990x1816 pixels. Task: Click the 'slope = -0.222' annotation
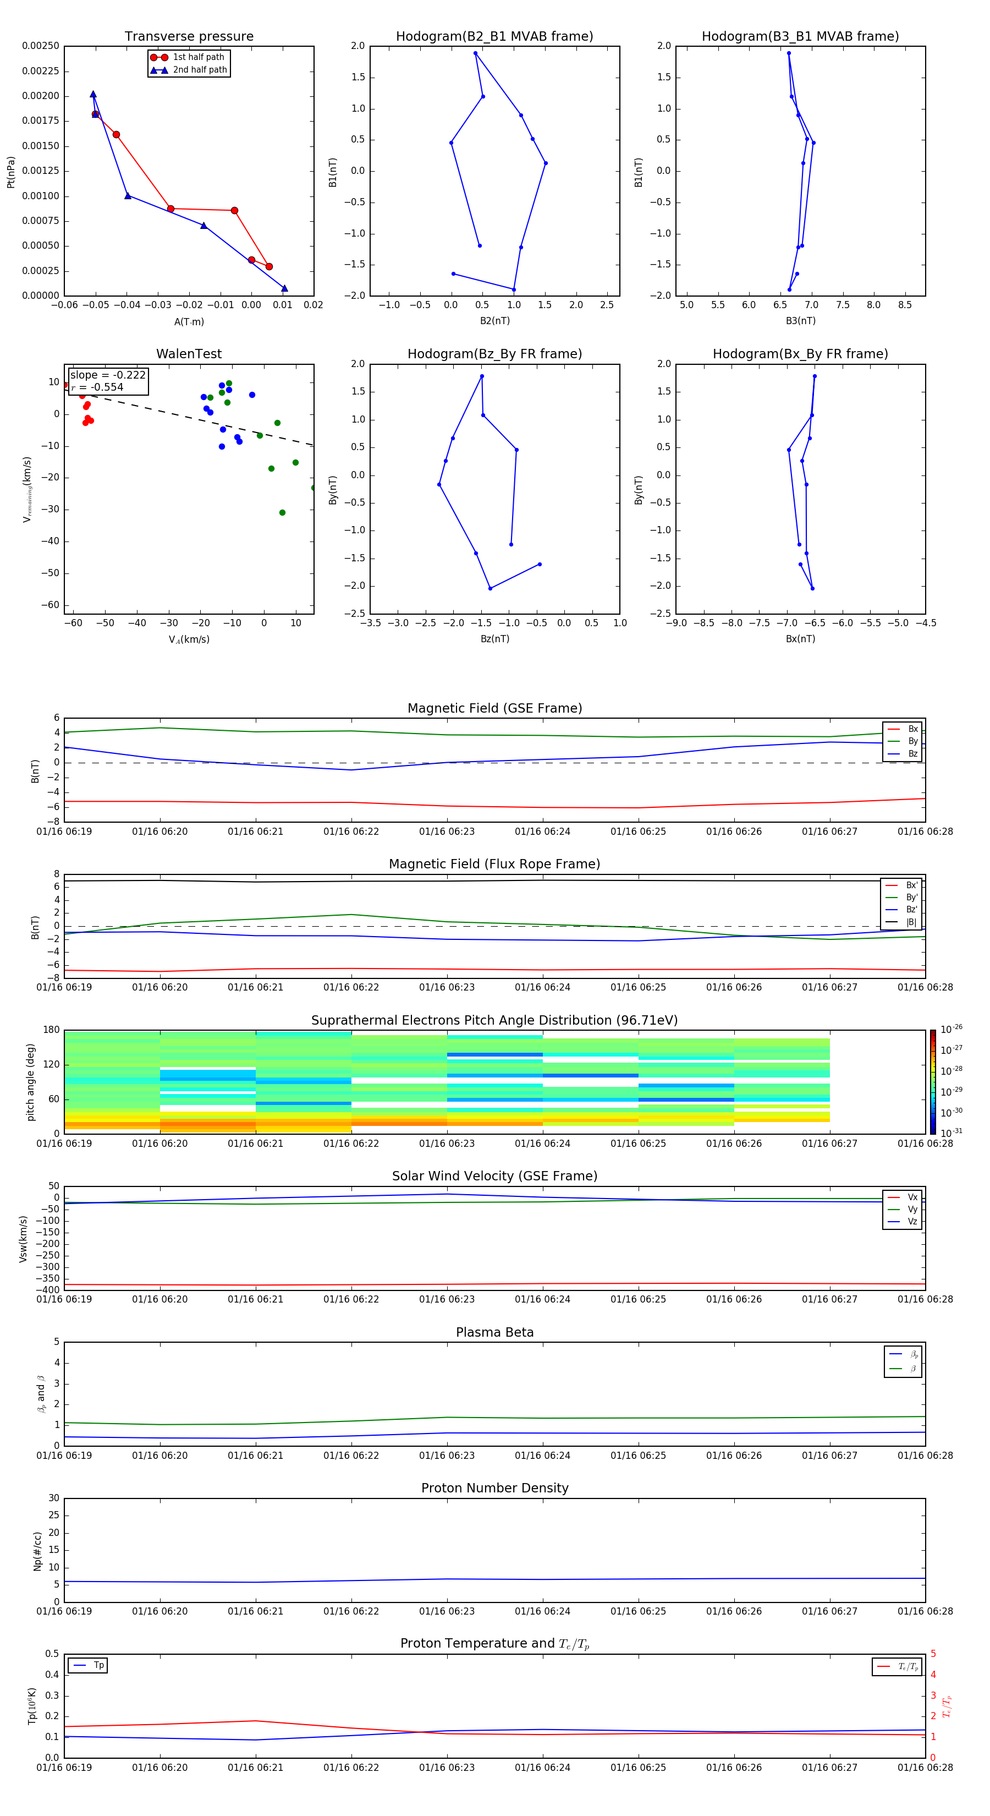coord(108,375)
